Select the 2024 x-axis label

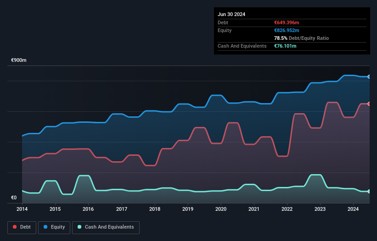tap(353, 209)
